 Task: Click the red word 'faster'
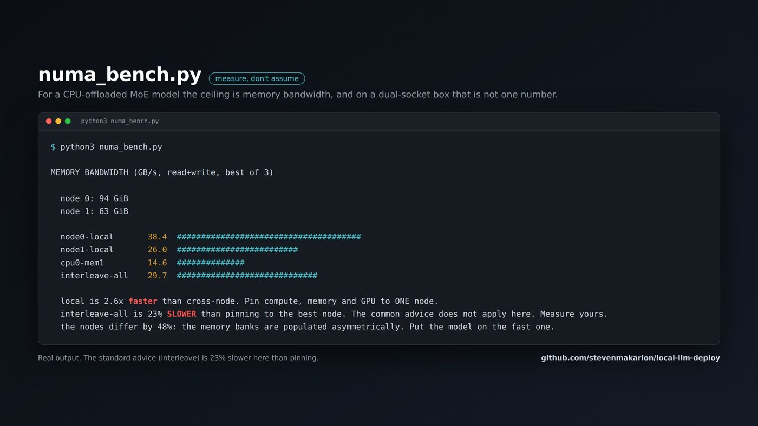143,301
